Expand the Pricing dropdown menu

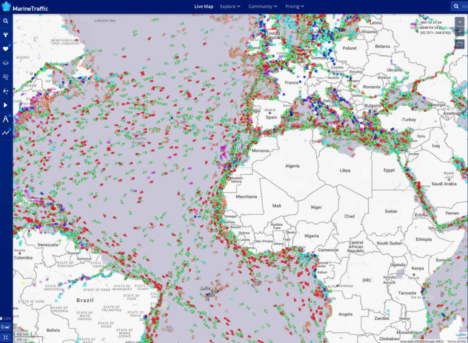(295, 6)
